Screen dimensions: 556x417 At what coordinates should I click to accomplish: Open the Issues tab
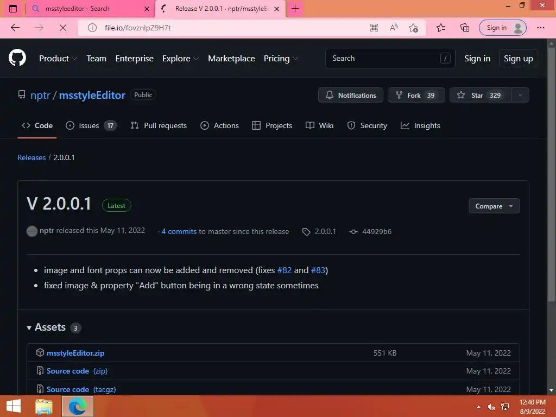tap(91, 125)
